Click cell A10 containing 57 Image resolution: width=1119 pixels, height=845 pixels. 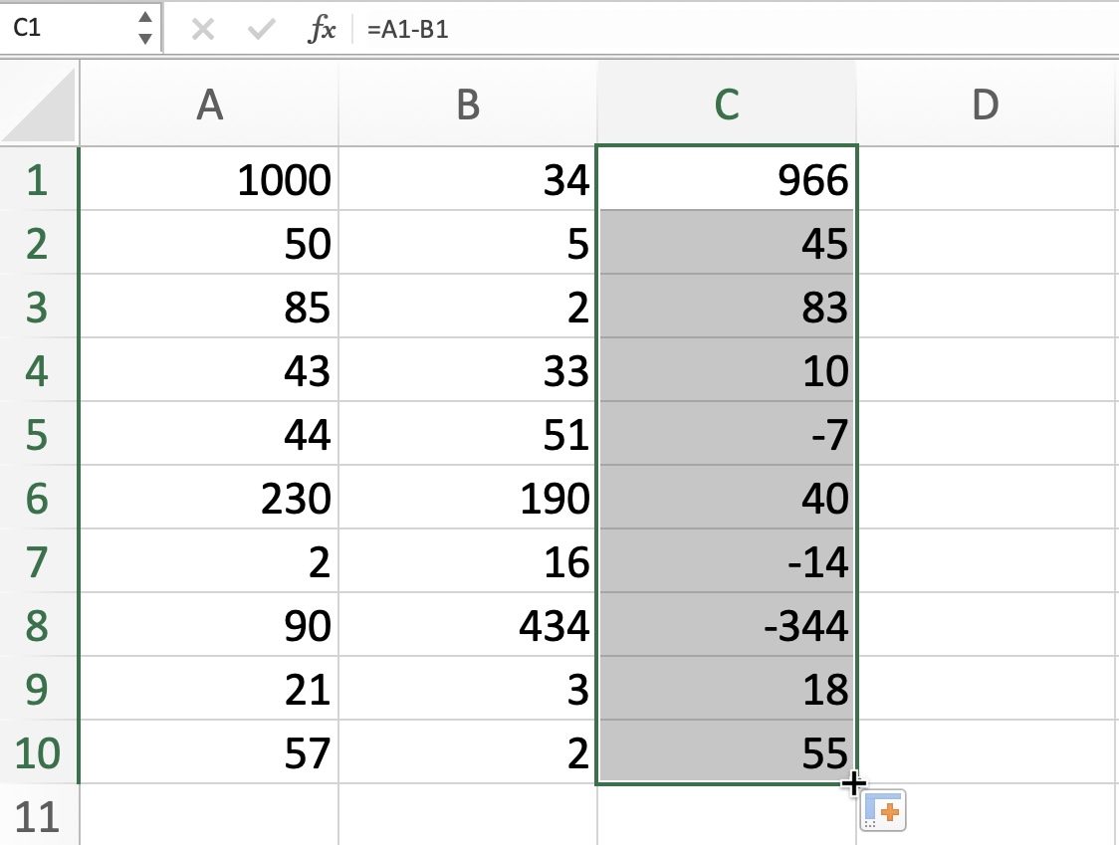[209, 751]
